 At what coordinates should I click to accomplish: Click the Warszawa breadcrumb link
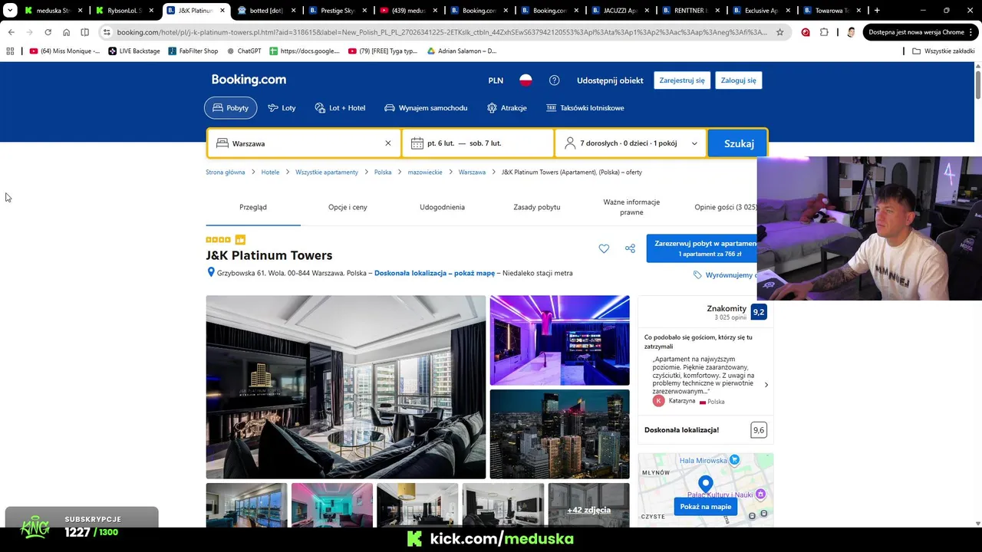point(472,172)
